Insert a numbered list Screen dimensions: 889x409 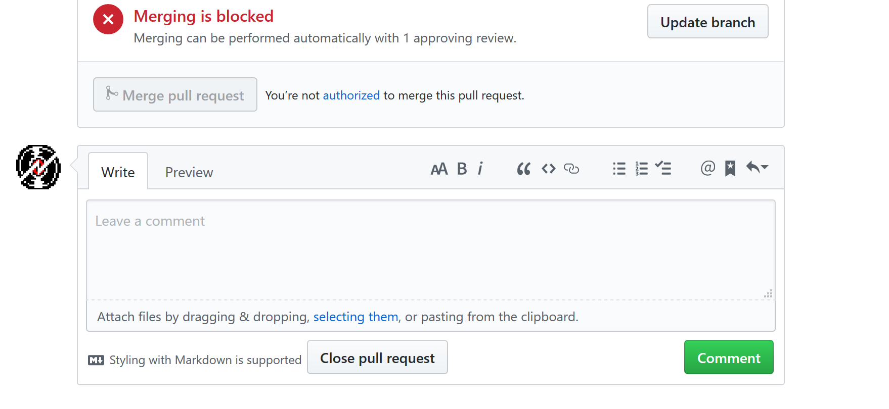[x=641, y=169]
